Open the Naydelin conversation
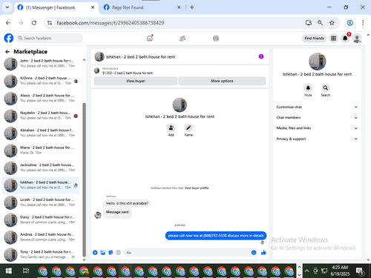Image resolution: width=371 pixels, height=278 pixels. [41, 116]
